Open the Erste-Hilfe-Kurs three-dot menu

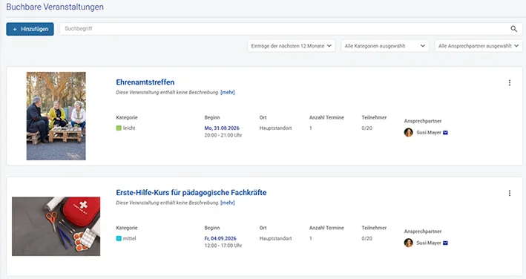[510, 193]
